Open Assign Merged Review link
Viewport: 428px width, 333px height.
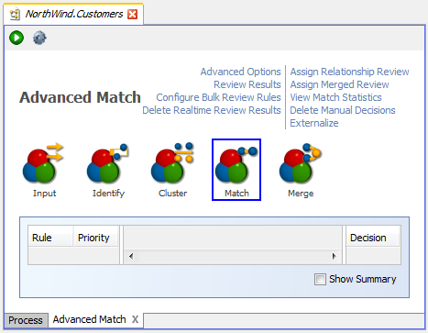coord(339,84)
